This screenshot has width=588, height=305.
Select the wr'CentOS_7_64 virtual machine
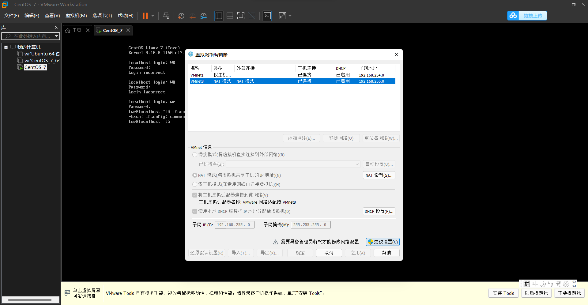(x=39, y=61)
